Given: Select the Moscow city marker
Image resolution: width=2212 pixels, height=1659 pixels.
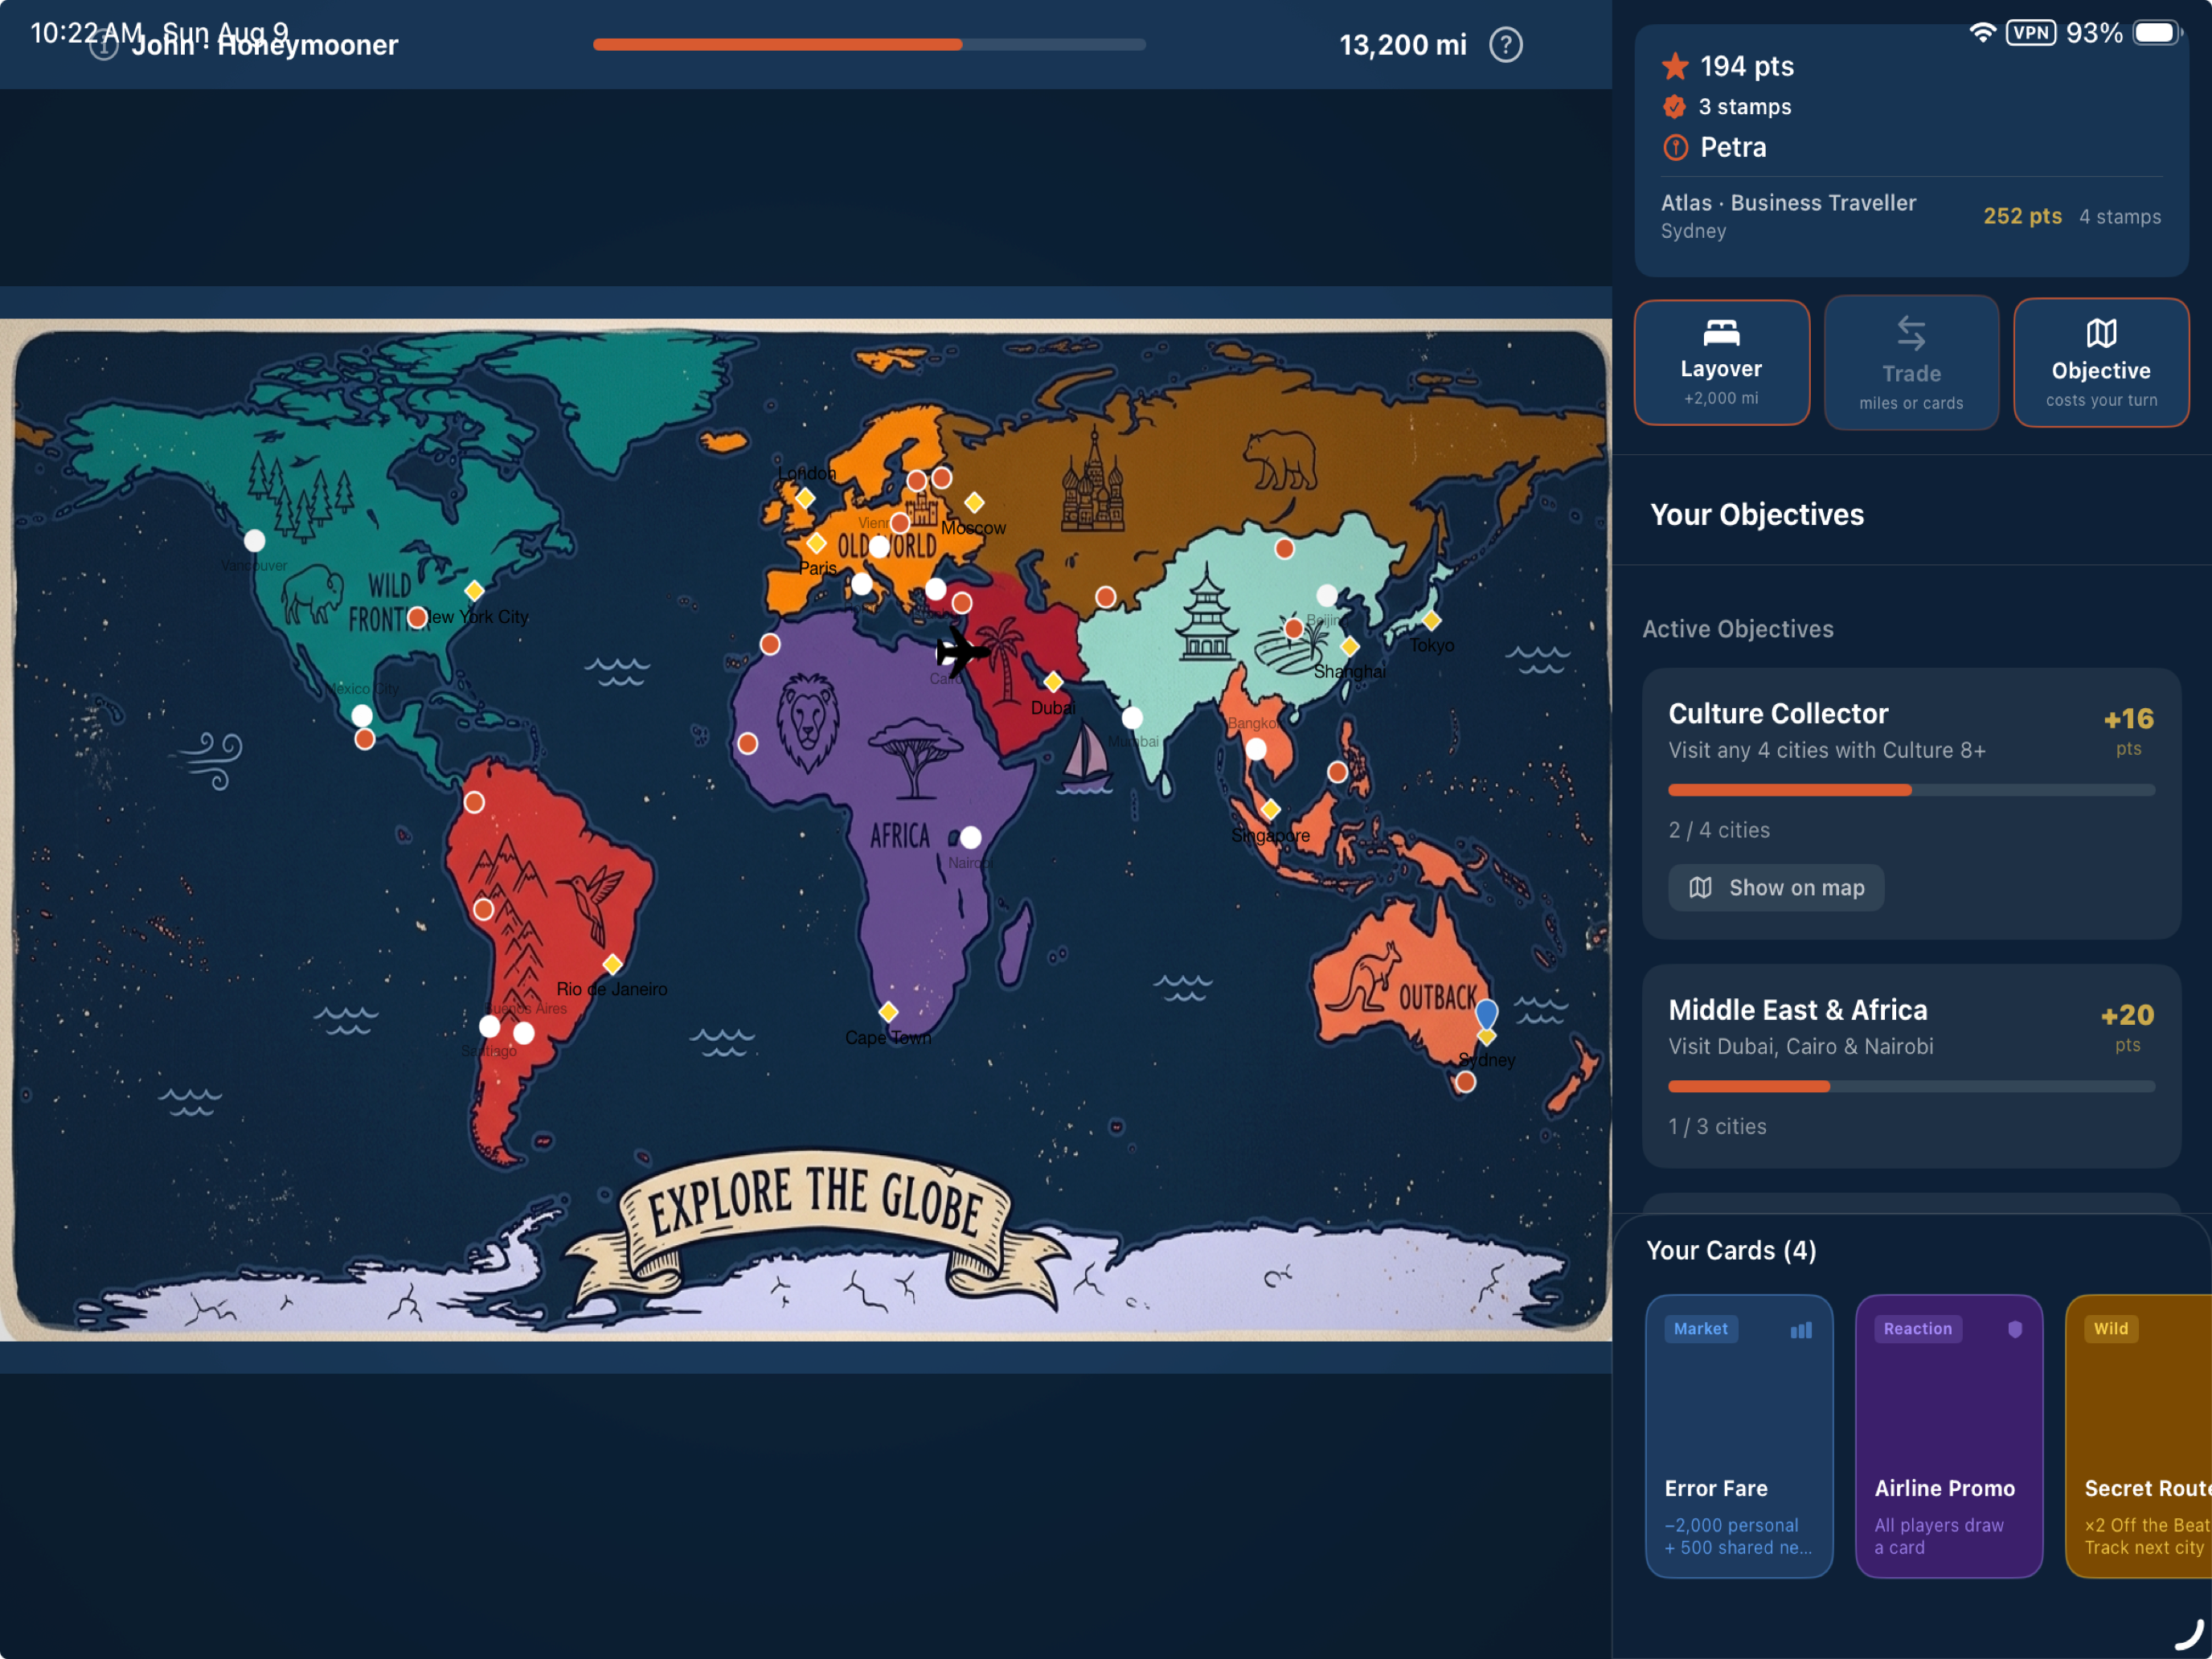Looking at the screenshot, I should click(974, 502).
